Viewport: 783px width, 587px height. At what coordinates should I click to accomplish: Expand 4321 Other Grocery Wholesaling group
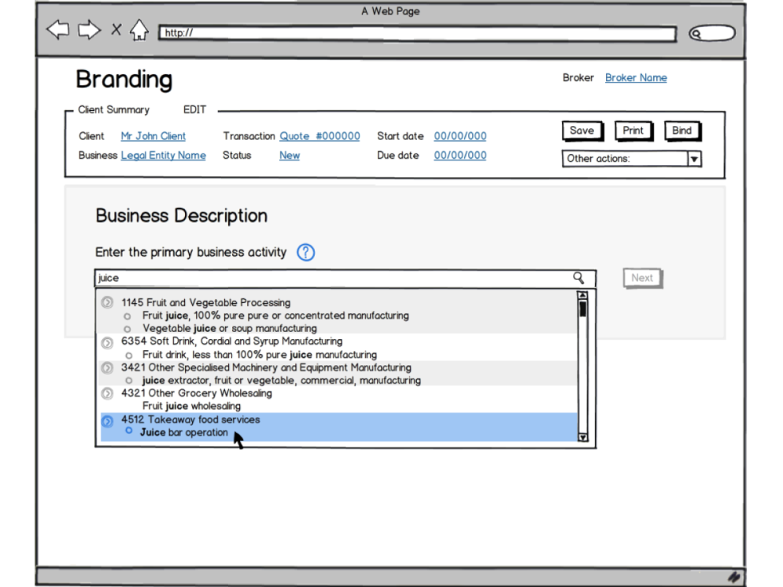pyautogui.click(x=107, y=394)
